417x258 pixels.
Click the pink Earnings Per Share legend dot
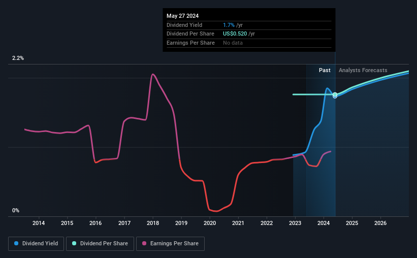tap(144, 243)
